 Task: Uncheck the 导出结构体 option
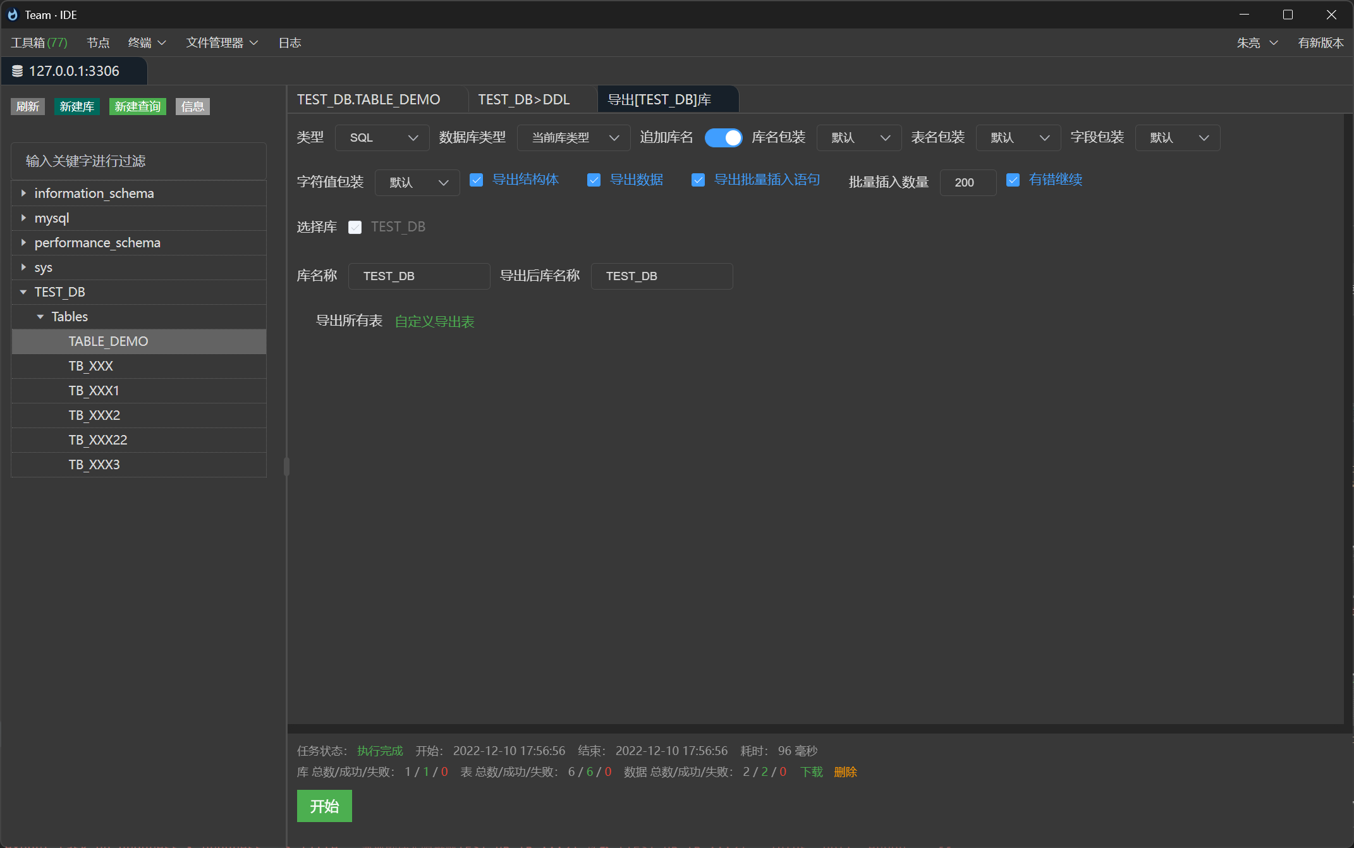477,180
